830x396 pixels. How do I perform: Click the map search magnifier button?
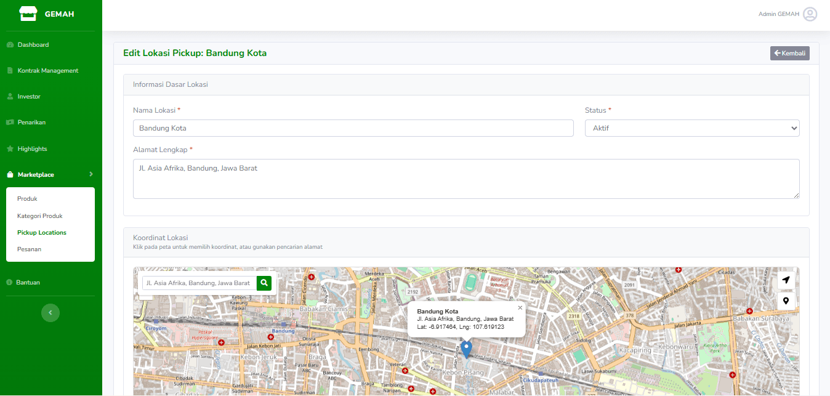pos(264,283)
